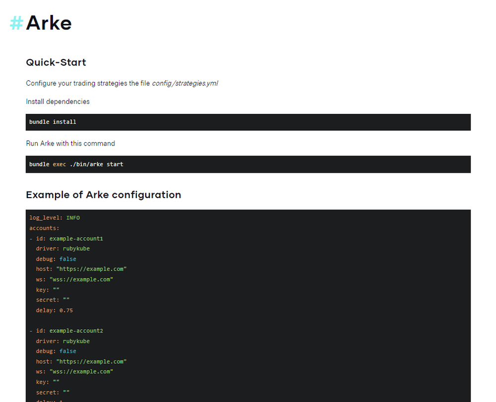The width and height of the screenshot is (496, 402).
Task: Select the Install dependencies paragraph text
Action: coord(58,101)
